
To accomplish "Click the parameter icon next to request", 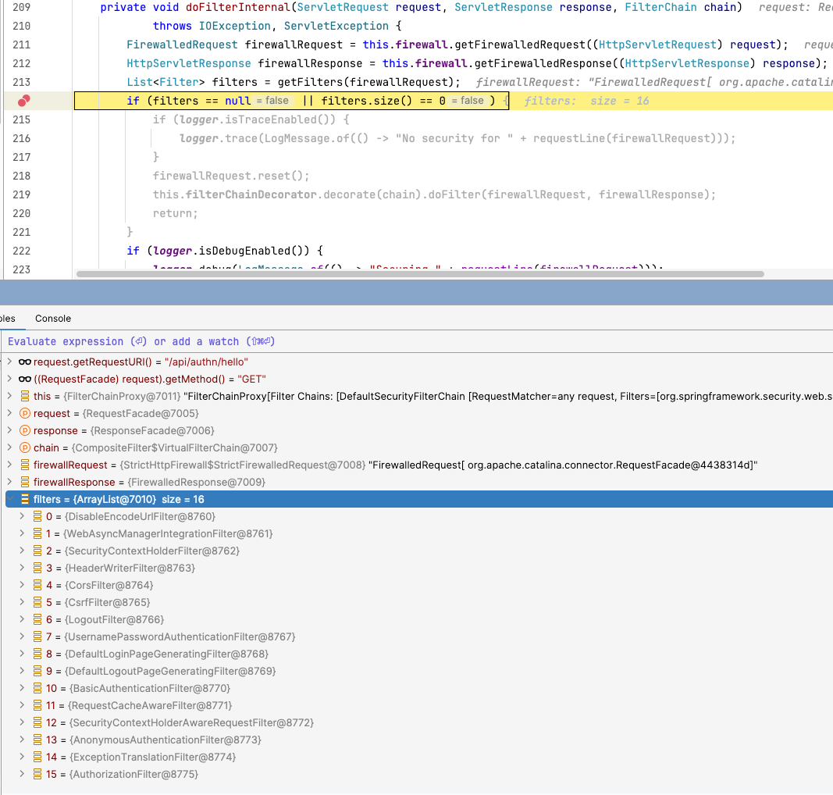I will coord(24,413).
